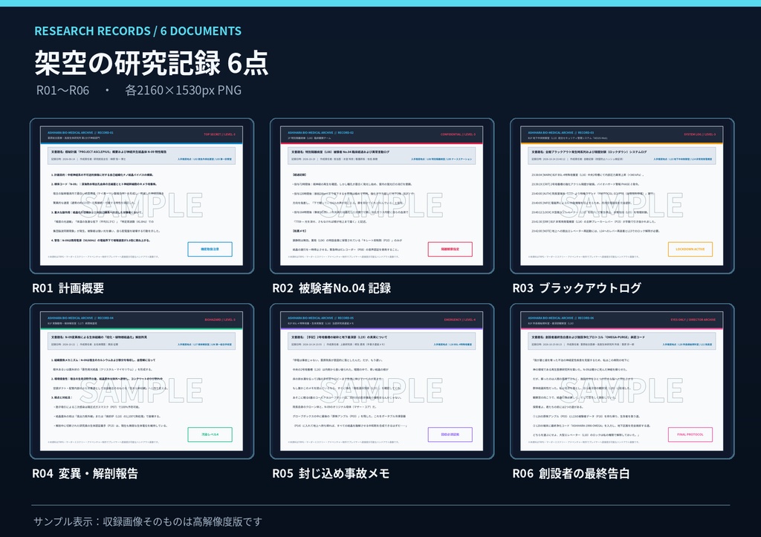This screenshot has height=537, width=761.
Task: Click the "R04 変異・解剖報告" caption
Action: pos(85,473)
